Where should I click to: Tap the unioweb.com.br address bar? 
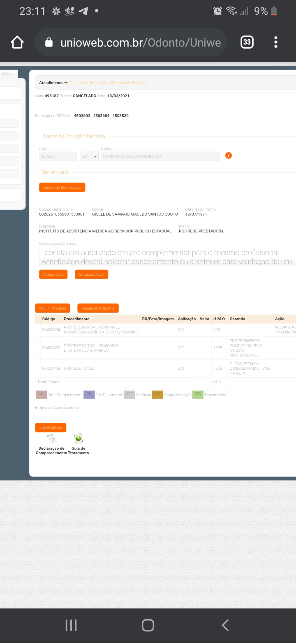point(131,42)
